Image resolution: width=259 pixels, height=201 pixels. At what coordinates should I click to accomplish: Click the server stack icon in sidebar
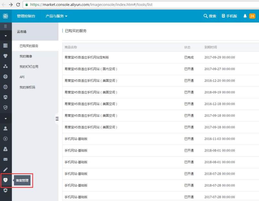(x=6, y=46)
